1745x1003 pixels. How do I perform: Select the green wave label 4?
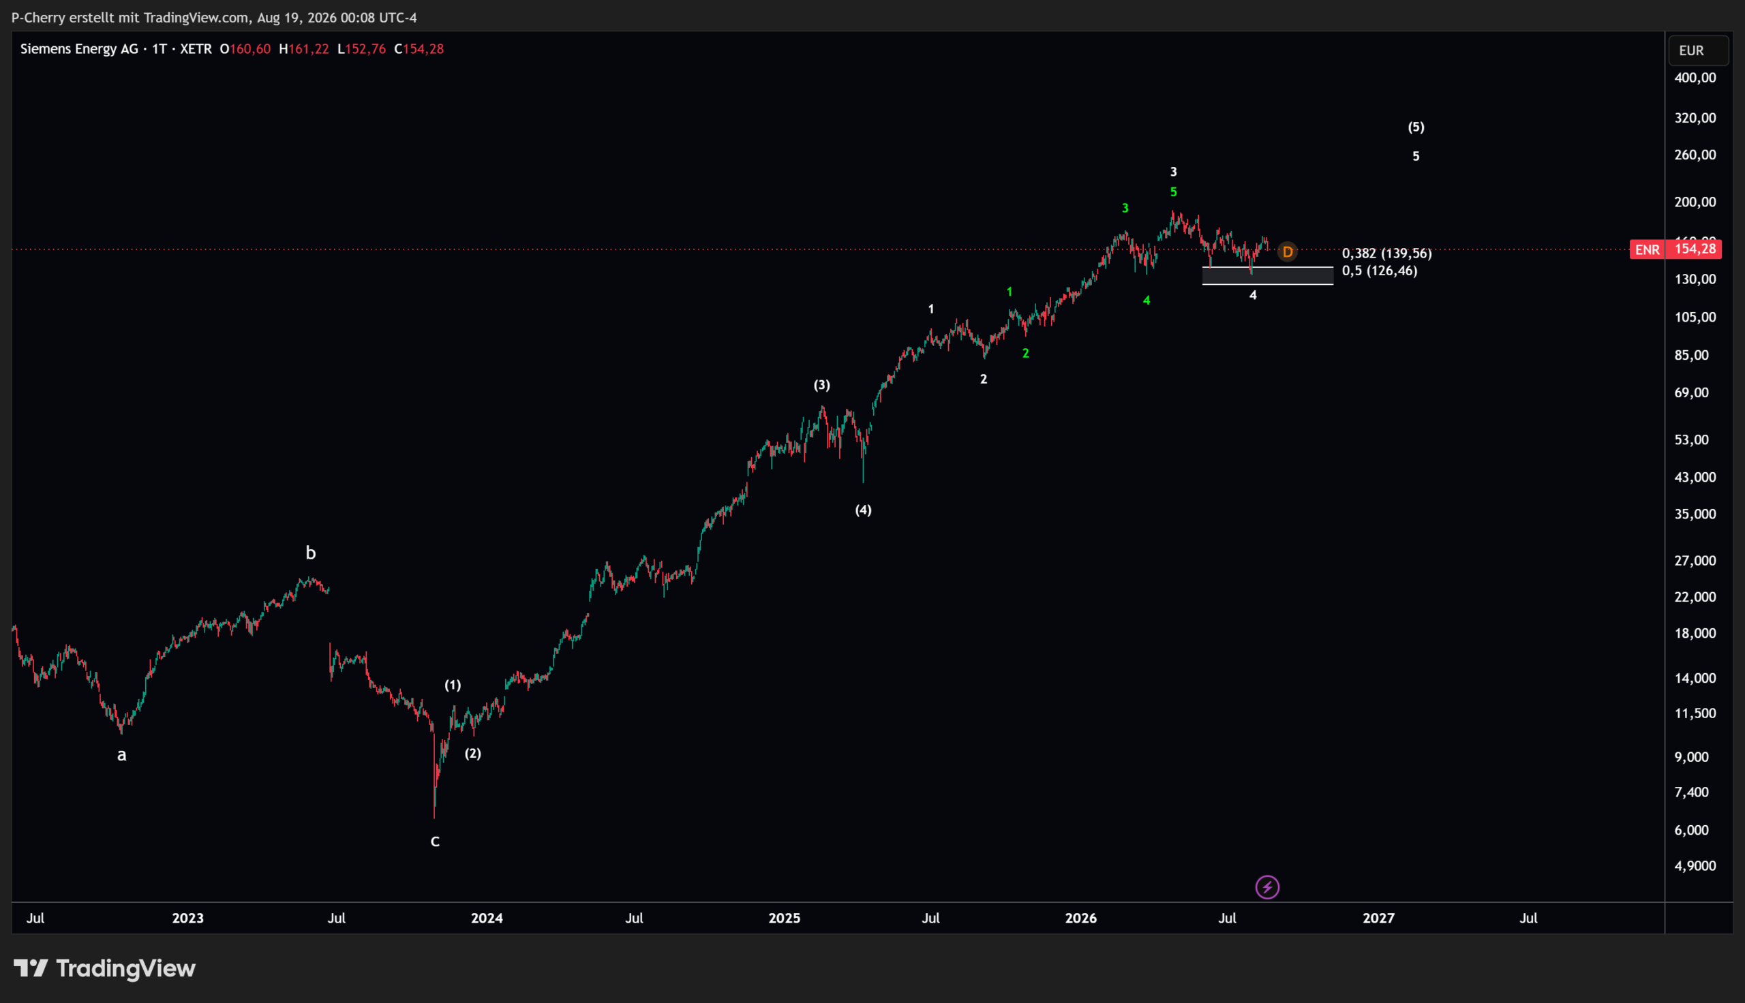pyautogui.click(x=1147, y=300)
